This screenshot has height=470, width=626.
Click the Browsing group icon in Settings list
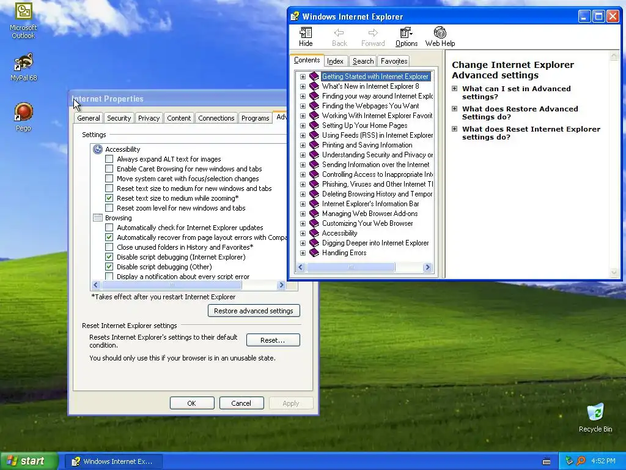click(98, 218)
